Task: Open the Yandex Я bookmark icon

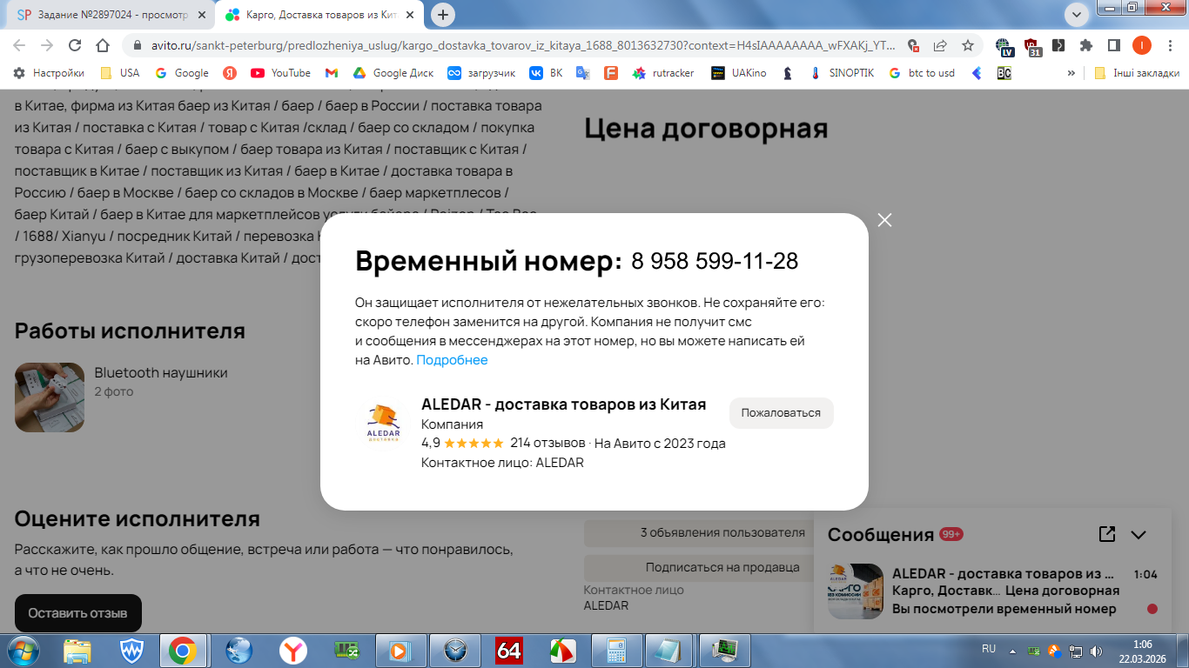Action: [230, 73]
